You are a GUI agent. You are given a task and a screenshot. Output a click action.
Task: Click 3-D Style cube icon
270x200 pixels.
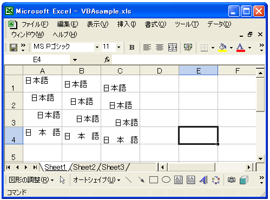[244, 180]
